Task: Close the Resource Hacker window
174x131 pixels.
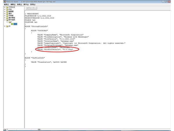Action: tap(169, 2)
